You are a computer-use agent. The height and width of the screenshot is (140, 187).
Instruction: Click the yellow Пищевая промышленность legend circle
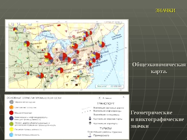(11, 129)
